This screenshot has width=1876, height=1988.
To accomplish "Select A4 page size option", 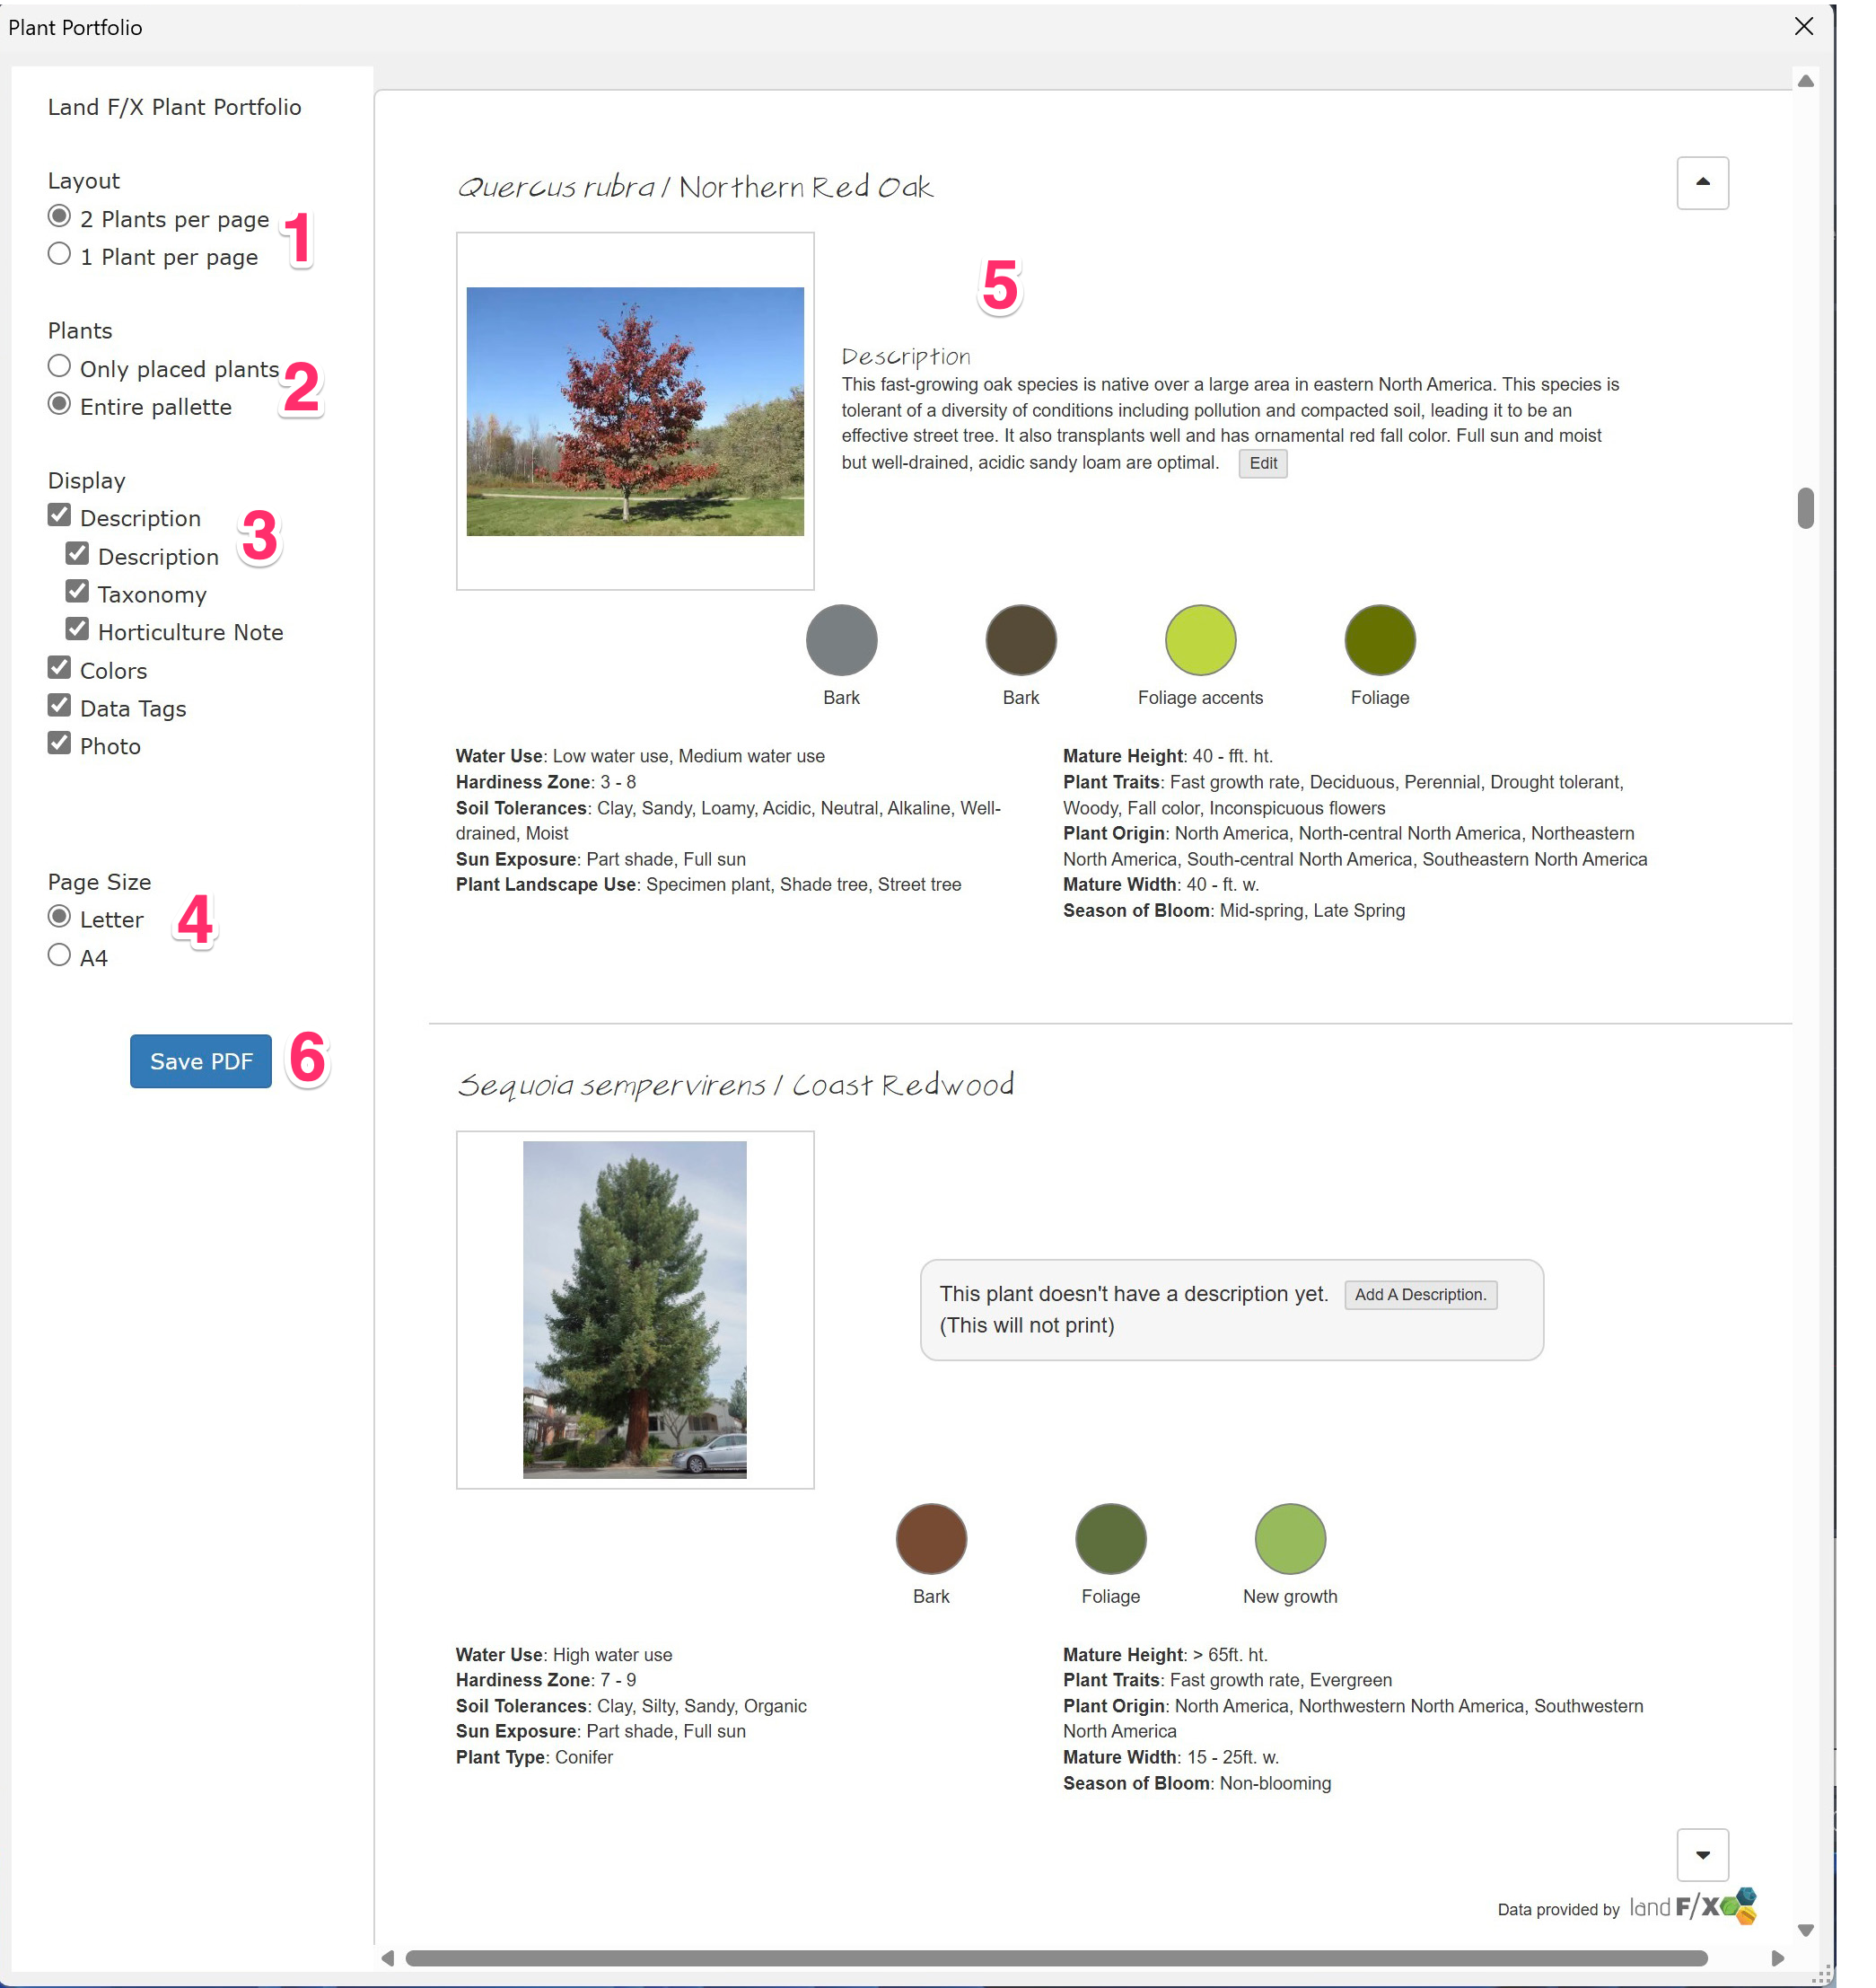I will [x=58, y=956].
